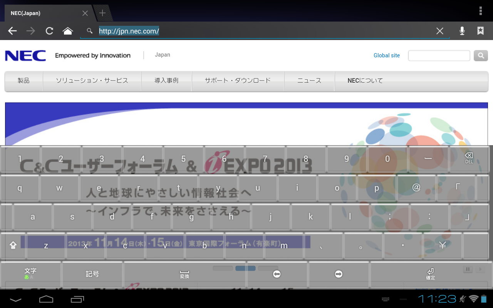
Task: Tap the w key
Action: (x=59, y=188)
